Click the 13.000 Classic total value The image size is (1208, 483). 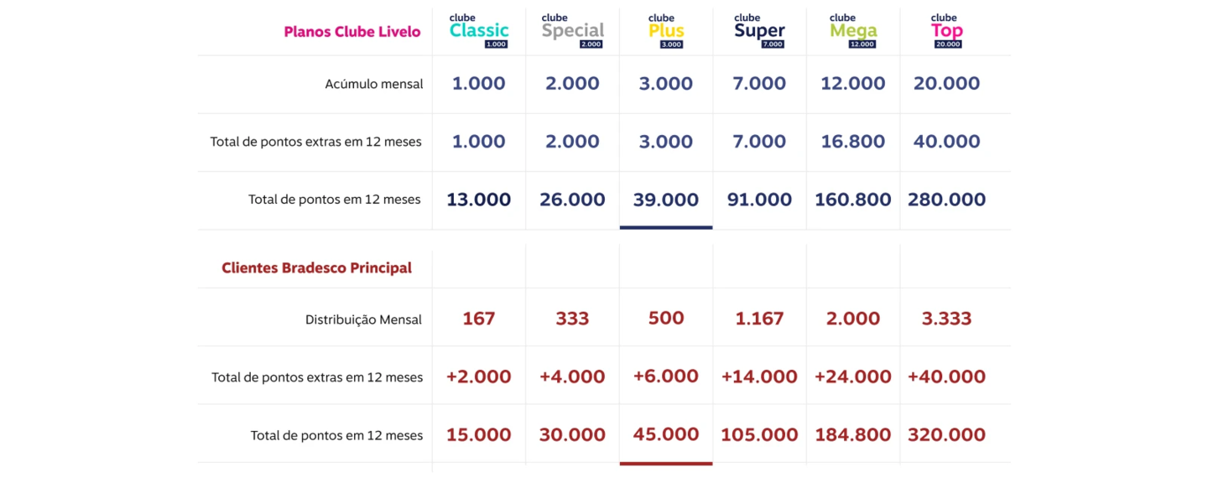tap(479, 200)
